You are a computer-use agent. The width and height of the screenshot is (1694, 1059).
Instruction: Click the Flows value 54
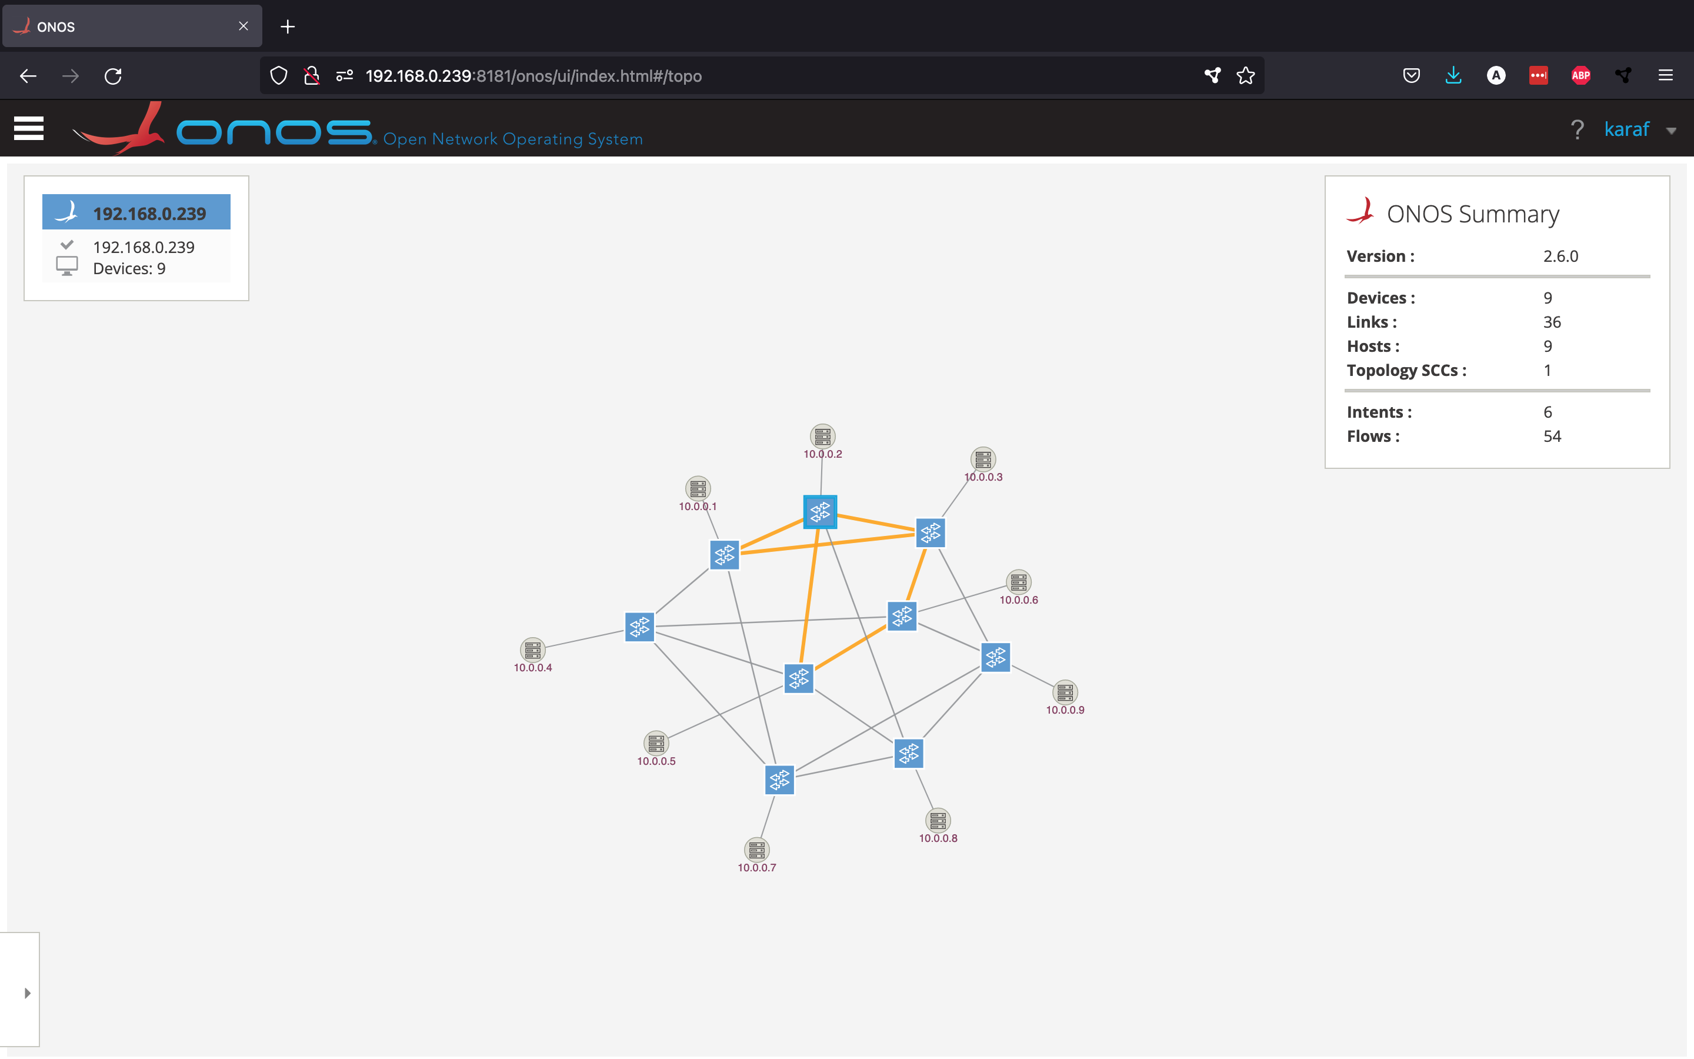point(1552,437)
